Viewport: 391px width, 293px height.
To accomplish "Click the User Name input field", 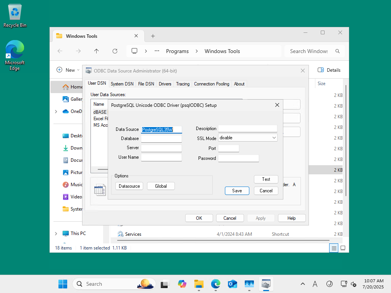I will 162,158.
